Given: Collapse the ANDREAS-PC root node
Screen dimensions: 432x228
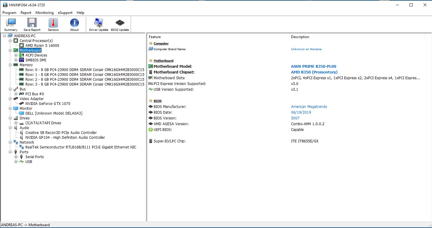Looking at the screenshot, I should (x=5, y=36).
